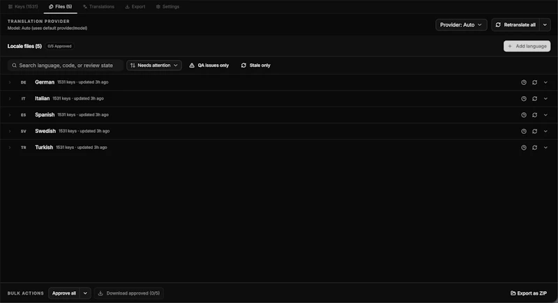The height and width of the screenshot is (303, 558).
Task: Retranslate the Italian locale file
Action: click(534, 99)
